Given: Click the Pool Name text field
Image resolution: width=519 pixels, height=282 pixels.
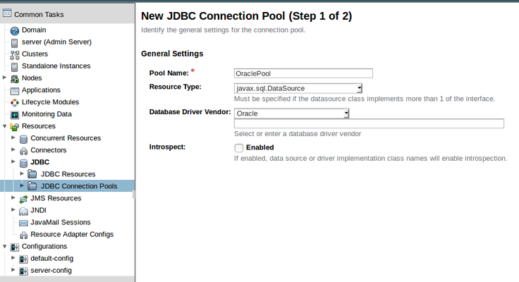Looking at the screenshot, I should coord(303,73).
